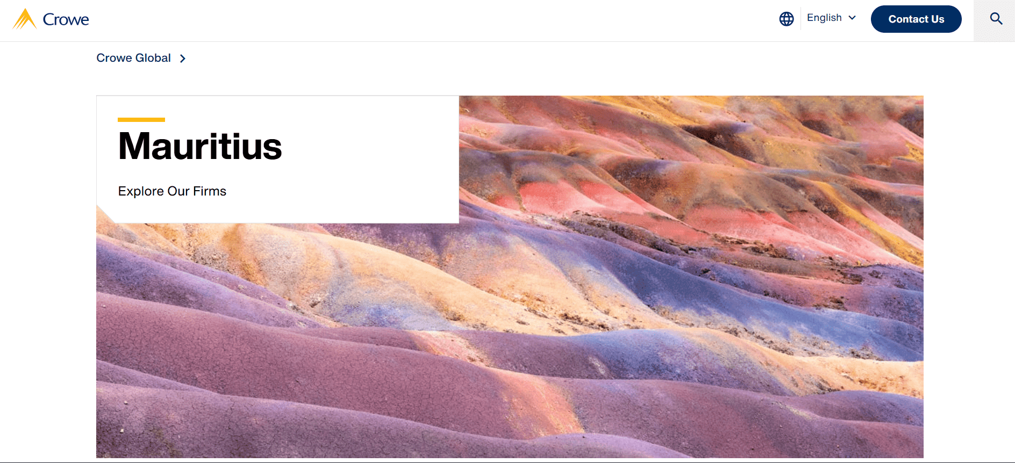Click the Mauritius heading

pos(200,146)
